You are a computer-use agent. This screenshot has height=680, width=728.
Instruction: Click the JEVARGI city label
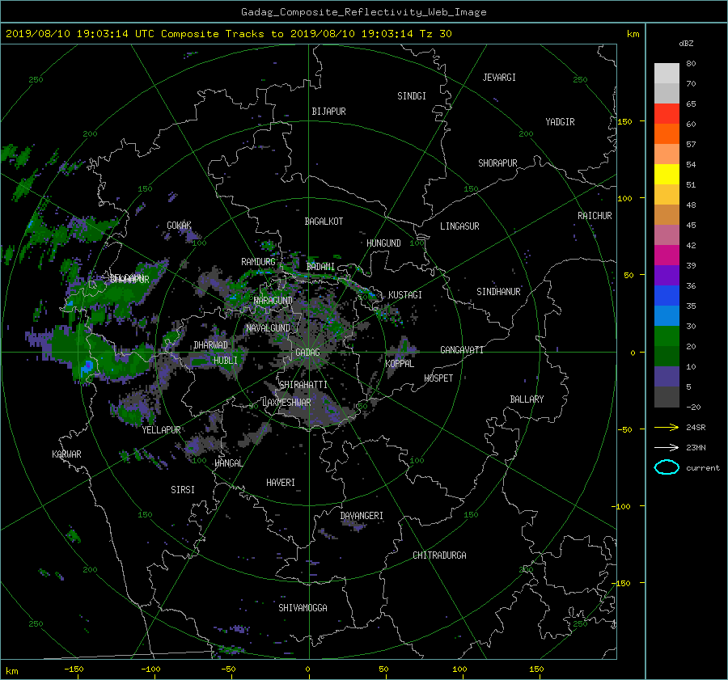(499, 78)
